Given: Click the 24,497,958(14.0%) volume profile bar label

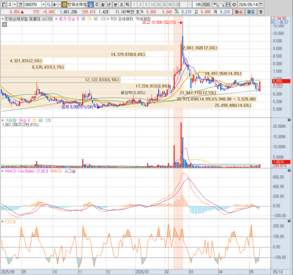Looking at the screenshot, I should 223,73.
